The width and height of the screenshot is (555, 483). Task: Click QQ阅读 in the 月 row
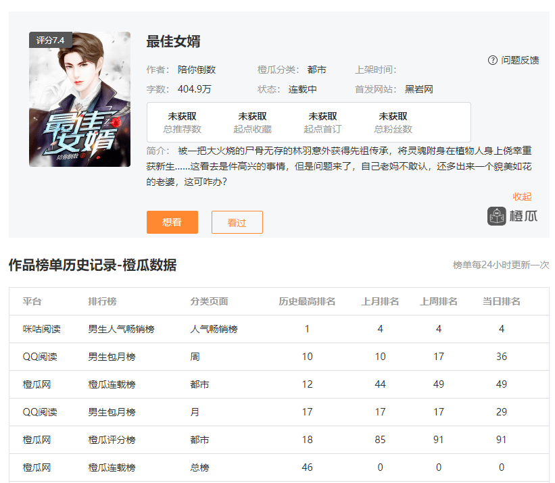[40, 412]
